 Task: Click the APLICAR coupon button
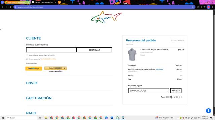(176, 91)
